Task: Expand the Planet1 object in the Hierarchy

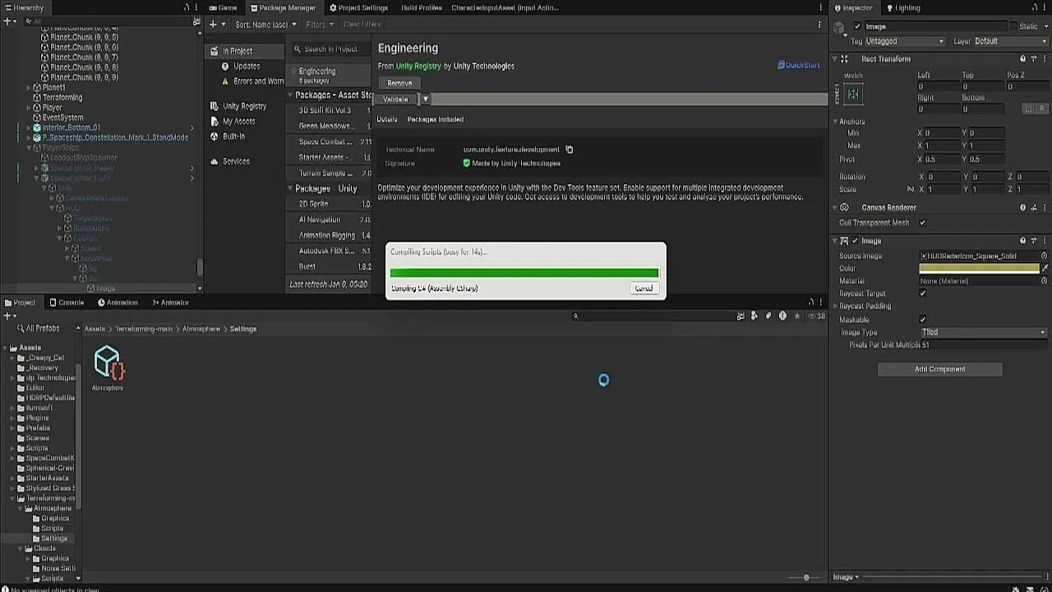Action: (x=29, y=87)
